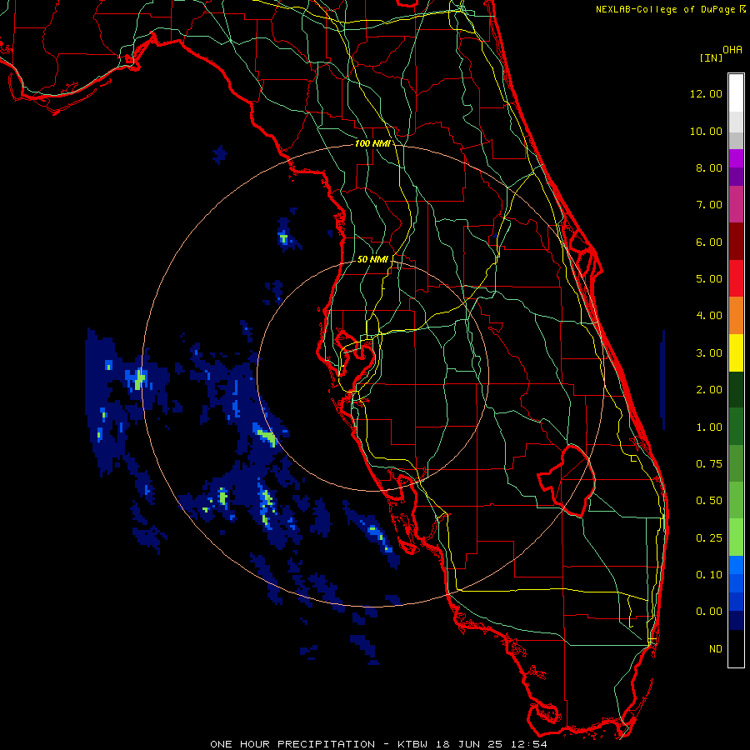750x750 pixels.
Task: Select the dark red swatch in color scale
Action: click(736, 242)
